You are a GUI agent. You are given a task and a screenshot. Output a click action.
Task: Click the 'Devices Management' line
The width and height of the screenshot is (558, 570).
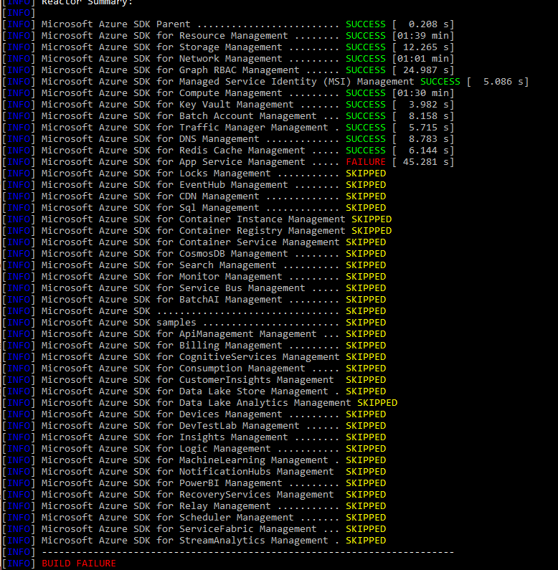point(194,414)
